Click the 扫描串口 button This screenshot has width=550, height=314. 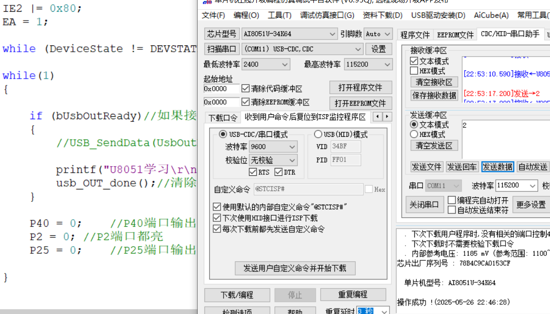coord(222,49)
